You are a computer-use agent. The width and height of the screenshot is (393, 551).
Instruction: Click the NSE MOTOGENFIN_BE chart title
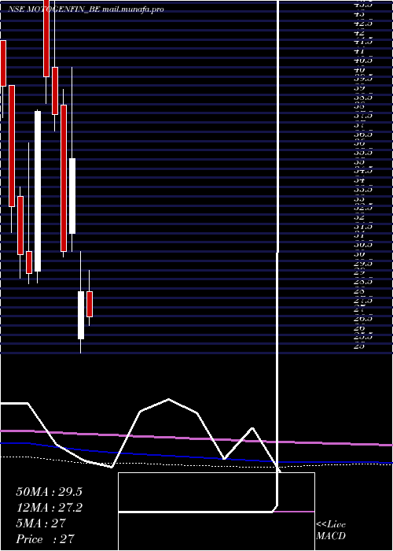(86, 9)
